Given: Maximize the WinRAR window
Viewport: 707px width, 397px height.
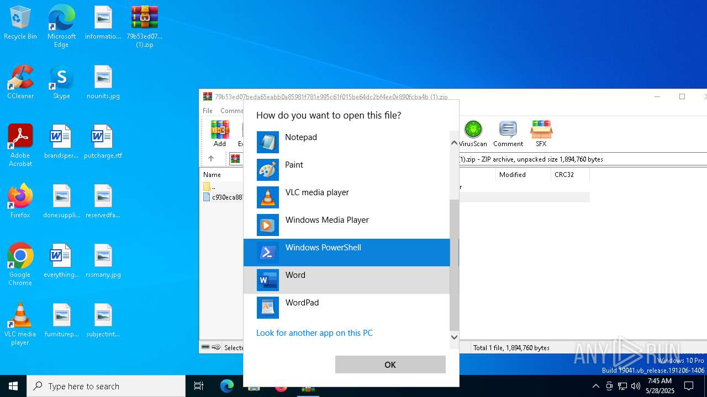Looking at the screenshot, I should (x=682, y=96).
